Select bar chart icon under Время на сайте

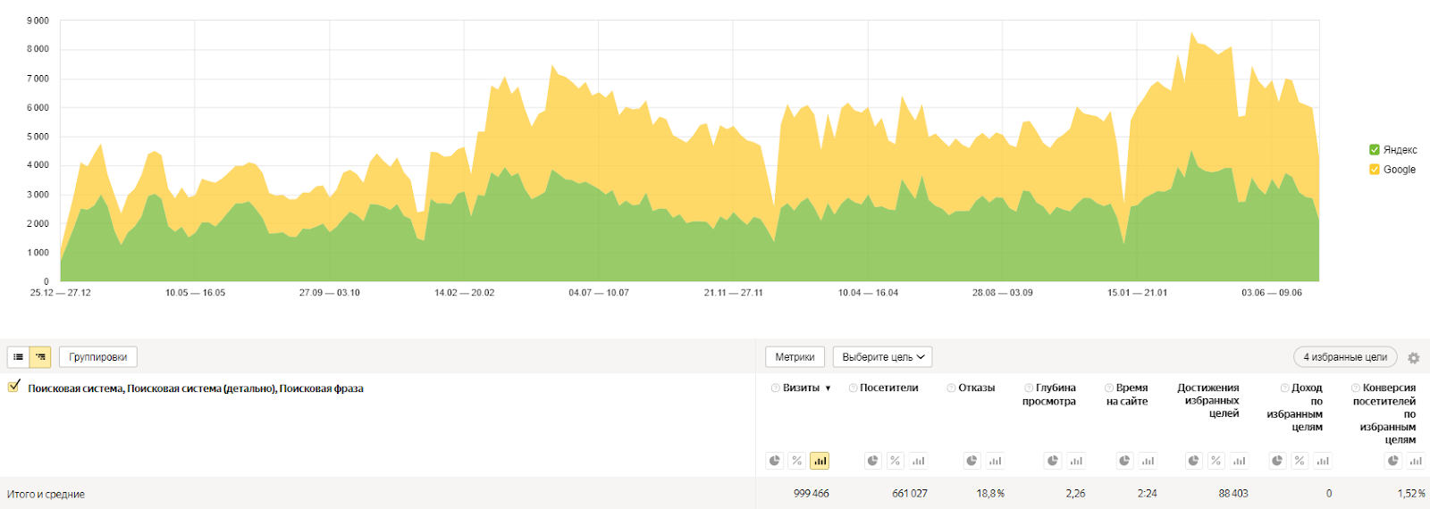(x=1148, y=461)
